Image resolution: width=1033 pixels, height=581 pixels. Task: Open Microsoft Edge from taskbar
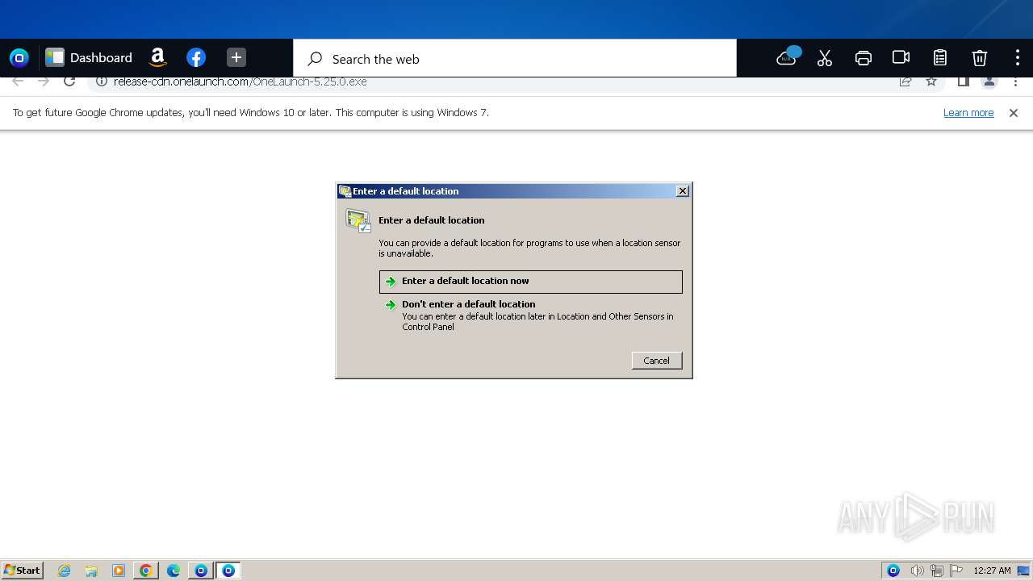point(174,571)
